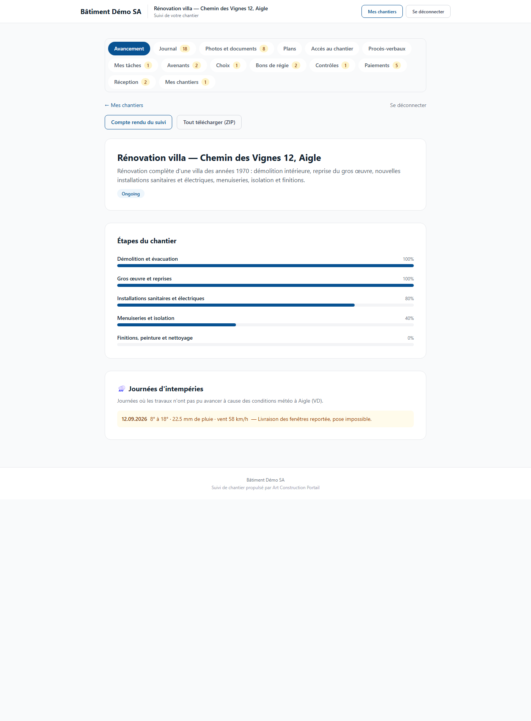Click Installations sanitaires et électriques progress bar
This screenshot has height=721, width=531.
(x=265, y=305)
